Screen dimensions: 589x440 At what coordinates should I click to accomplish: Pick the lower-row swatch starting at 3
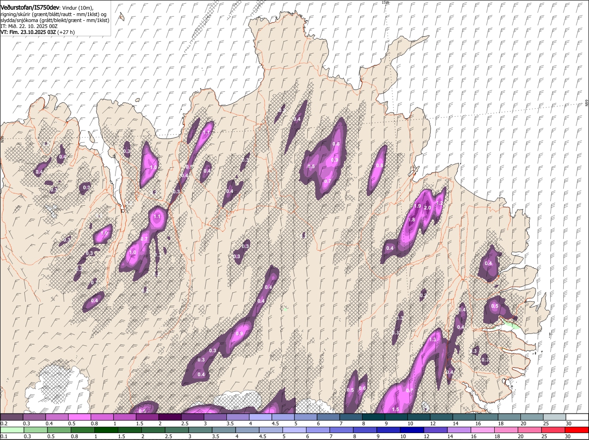[x=200, y=430]
